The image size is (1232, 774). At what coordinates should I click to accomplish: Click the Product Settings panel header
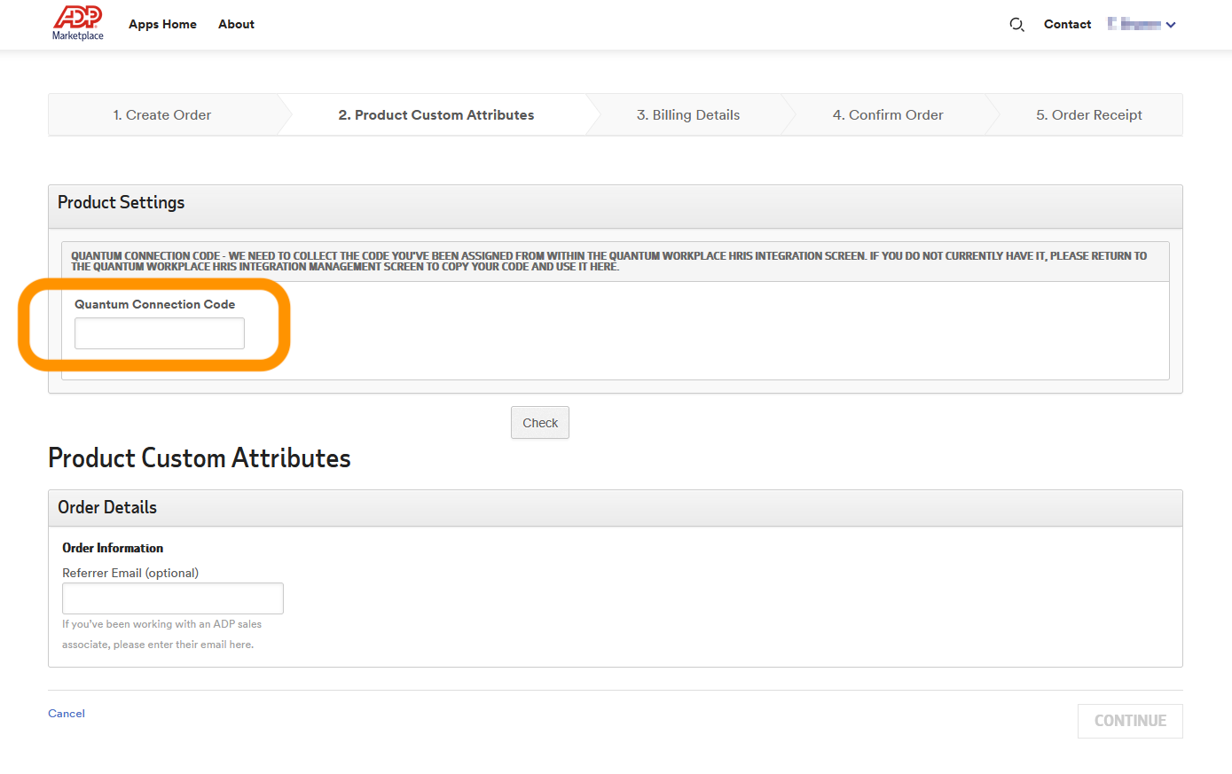[x=616, y=207]
